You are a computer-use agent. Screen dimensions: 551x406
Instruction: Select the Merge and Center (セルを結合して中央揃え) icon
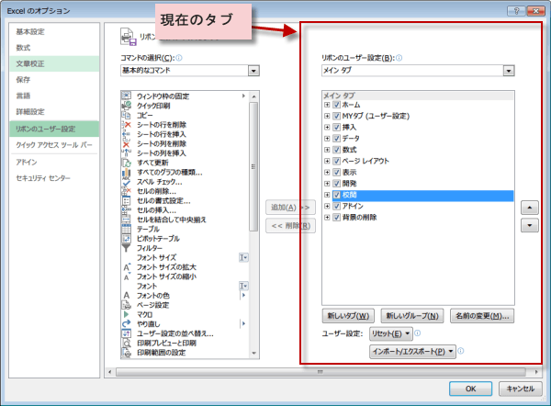[126, 219]
